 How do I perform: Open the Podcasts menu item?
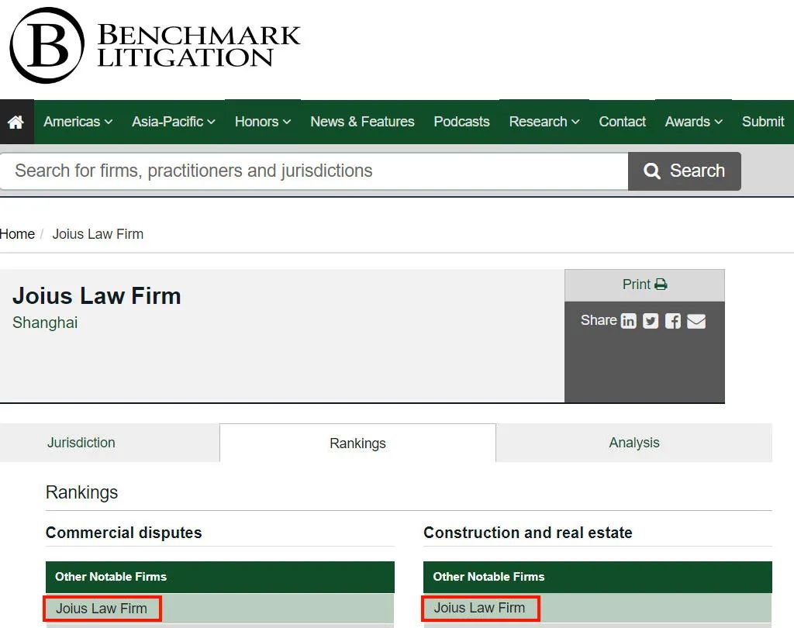coord(462,122)
